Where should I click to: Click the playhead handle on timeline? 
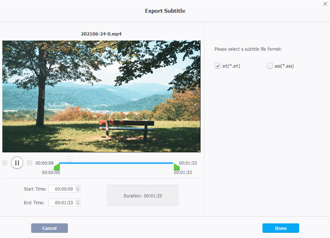[x=70, y=159]
